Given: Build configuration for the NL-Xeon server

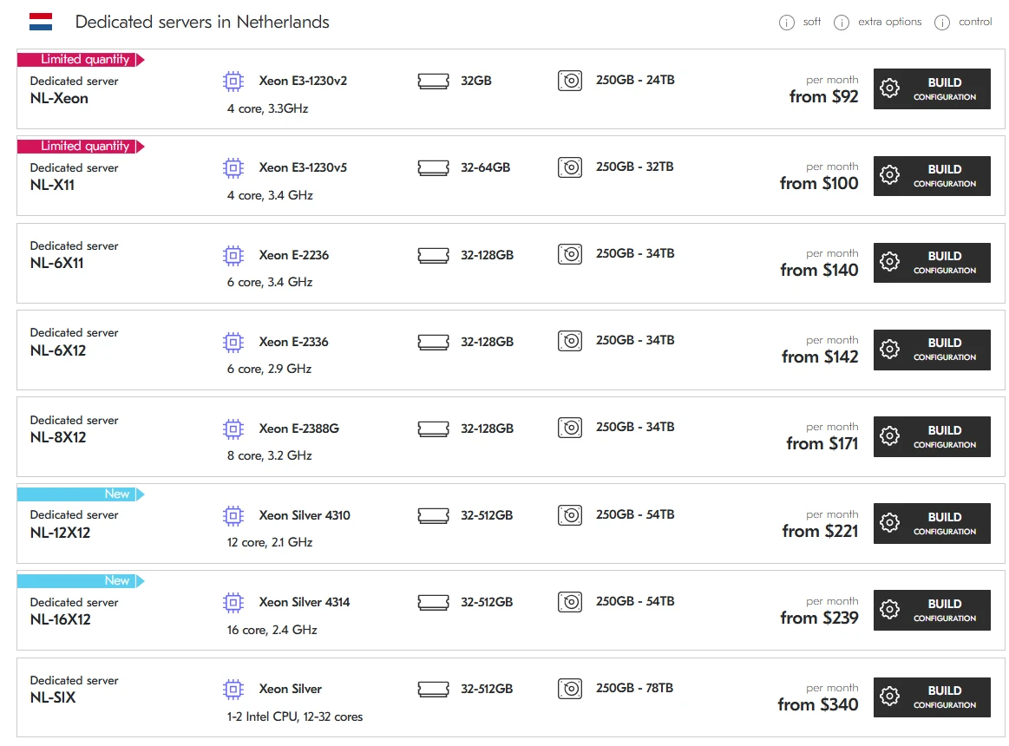Looking at the screenshot, I should tap(932, 88).
